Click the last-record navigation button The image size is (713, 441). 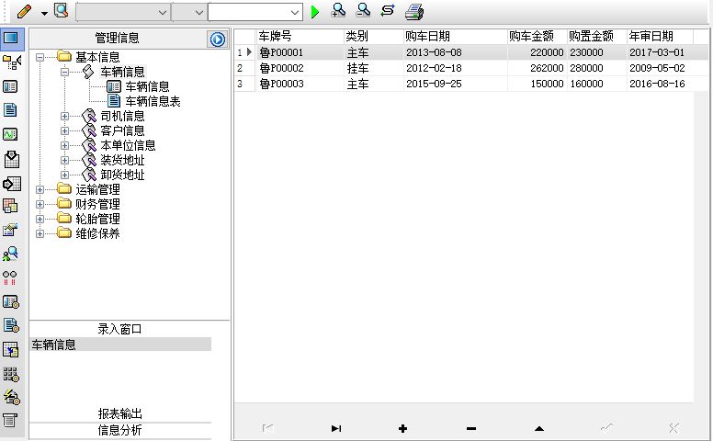336,428
